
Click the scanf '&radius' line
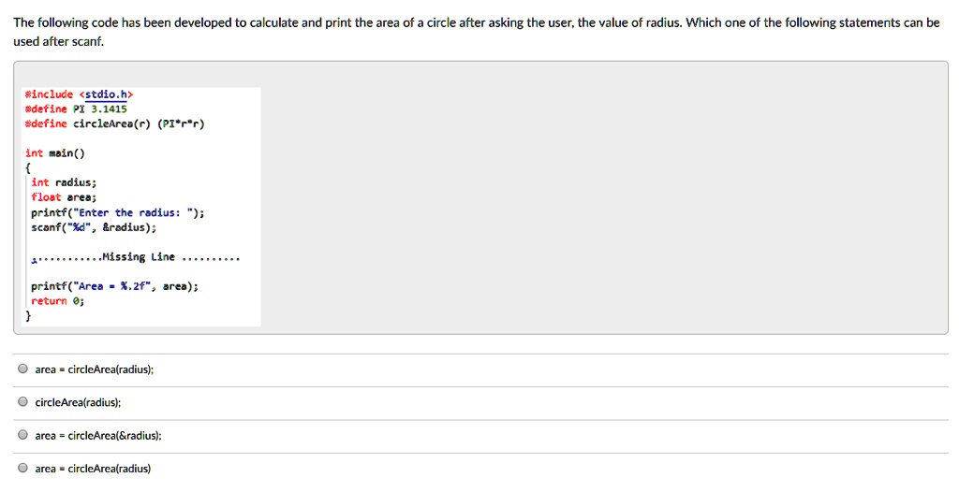[94, 227]
